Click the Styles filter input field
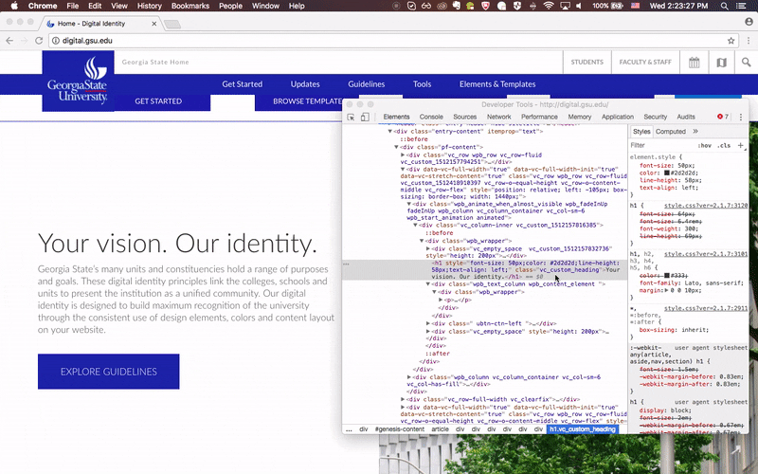 point(661,145)
